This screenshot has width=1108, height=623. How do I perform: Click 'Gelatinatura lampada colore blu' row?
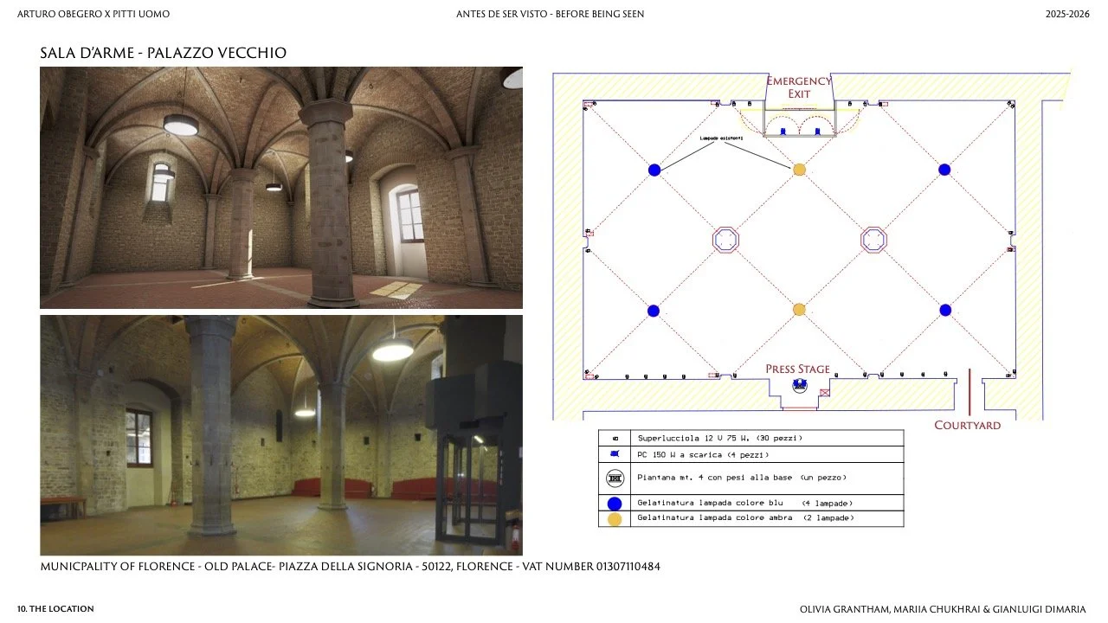point(750,503)
